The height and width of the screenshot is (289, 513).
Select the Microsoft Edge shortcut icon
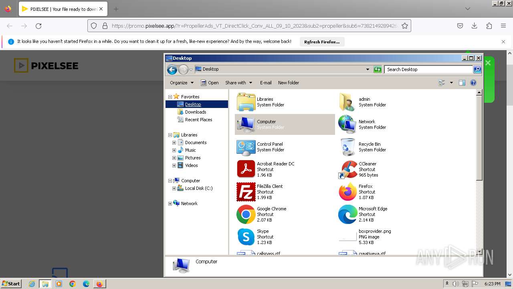[347, 214]
